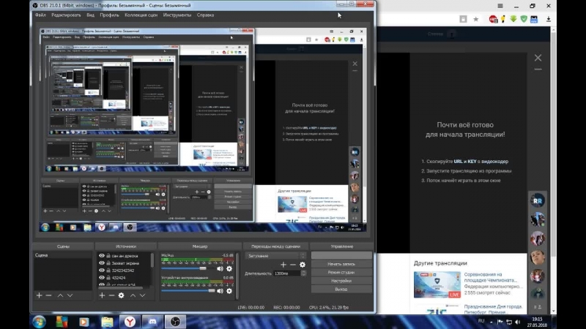The width and height of the screenshot is (586, 329).
Task: Click the Выход button in OBS
Action: [x=341, y=289]
